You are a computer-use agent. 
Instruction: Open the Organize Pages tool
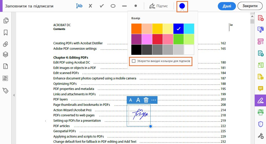pos(261,41)
